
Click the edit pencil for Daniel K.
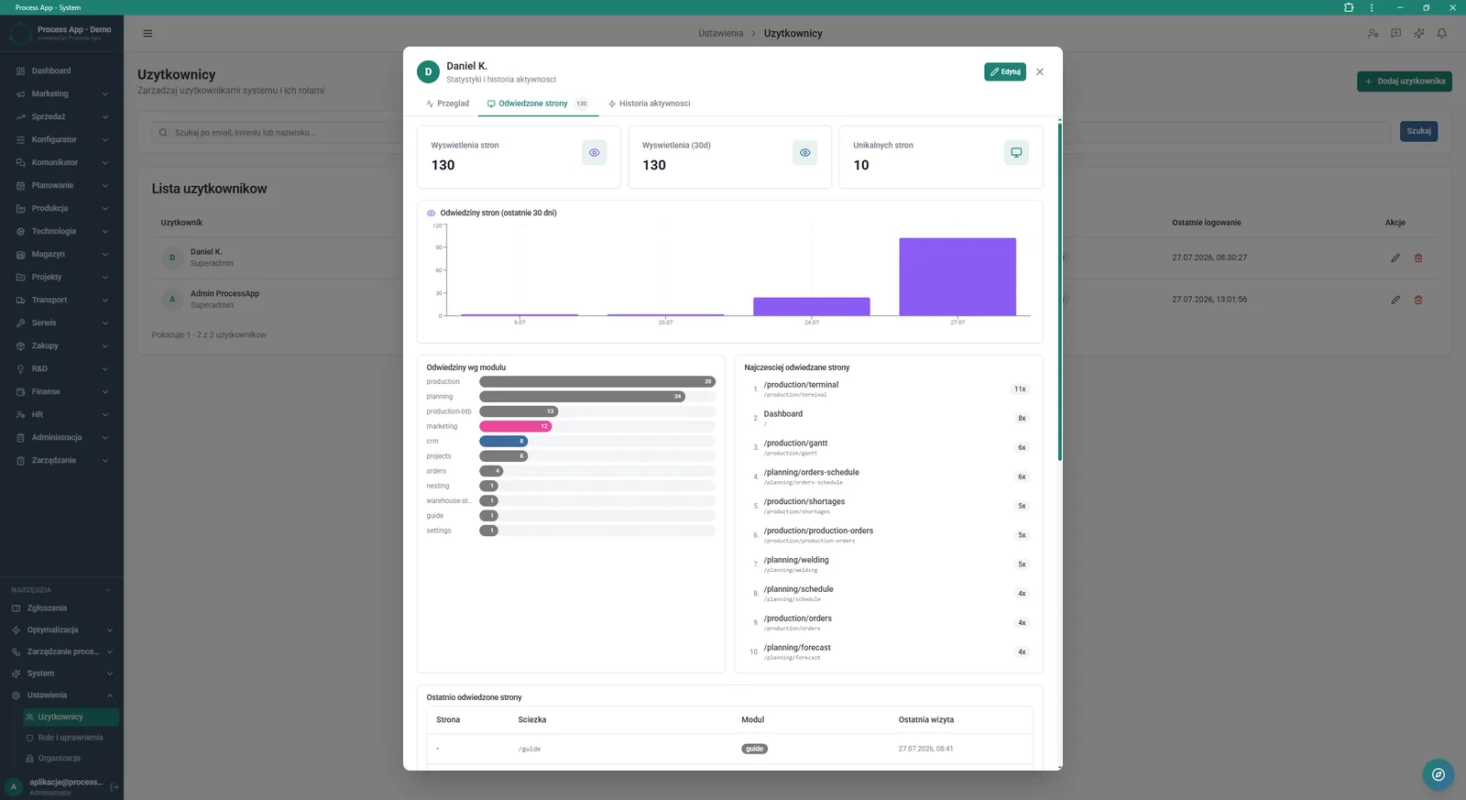1395,258
